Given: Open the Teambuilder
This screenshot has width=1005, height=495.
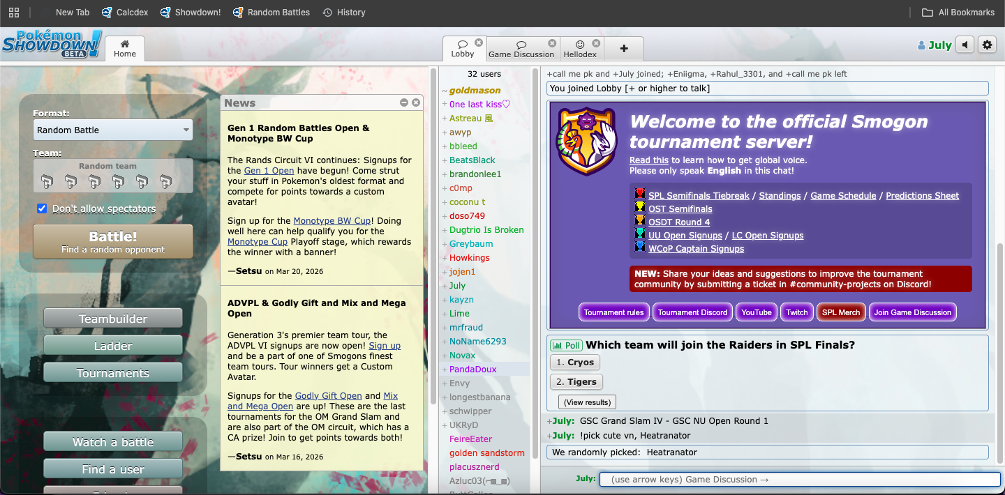Looking at the screenshot, I should coord(113,319).
